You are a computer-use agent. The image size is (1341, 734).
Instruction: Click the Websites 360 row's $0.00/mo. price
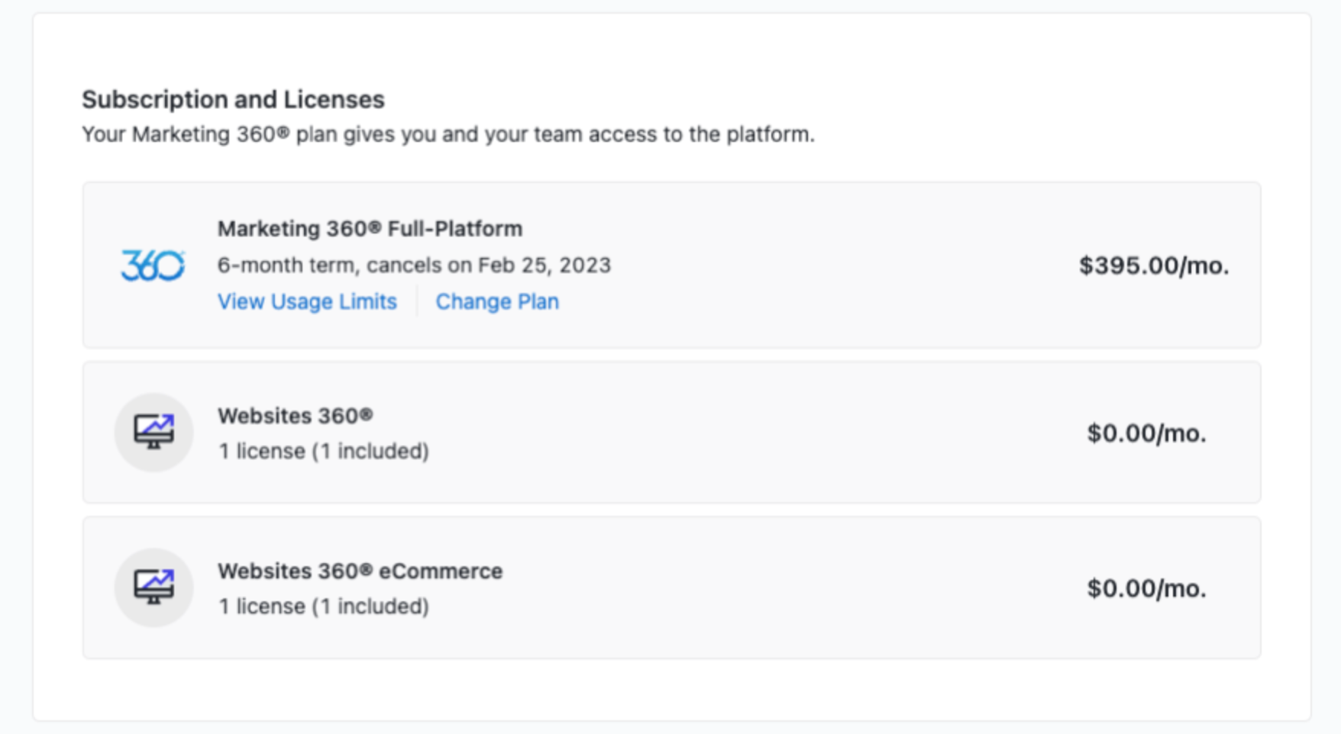pyautogui.click(x=1146, y=433)
